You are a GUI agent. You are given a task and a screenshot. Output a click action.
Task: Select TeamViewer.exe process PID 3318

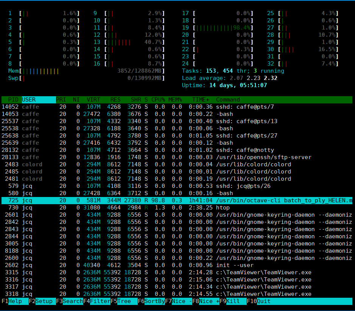point(177,294)
